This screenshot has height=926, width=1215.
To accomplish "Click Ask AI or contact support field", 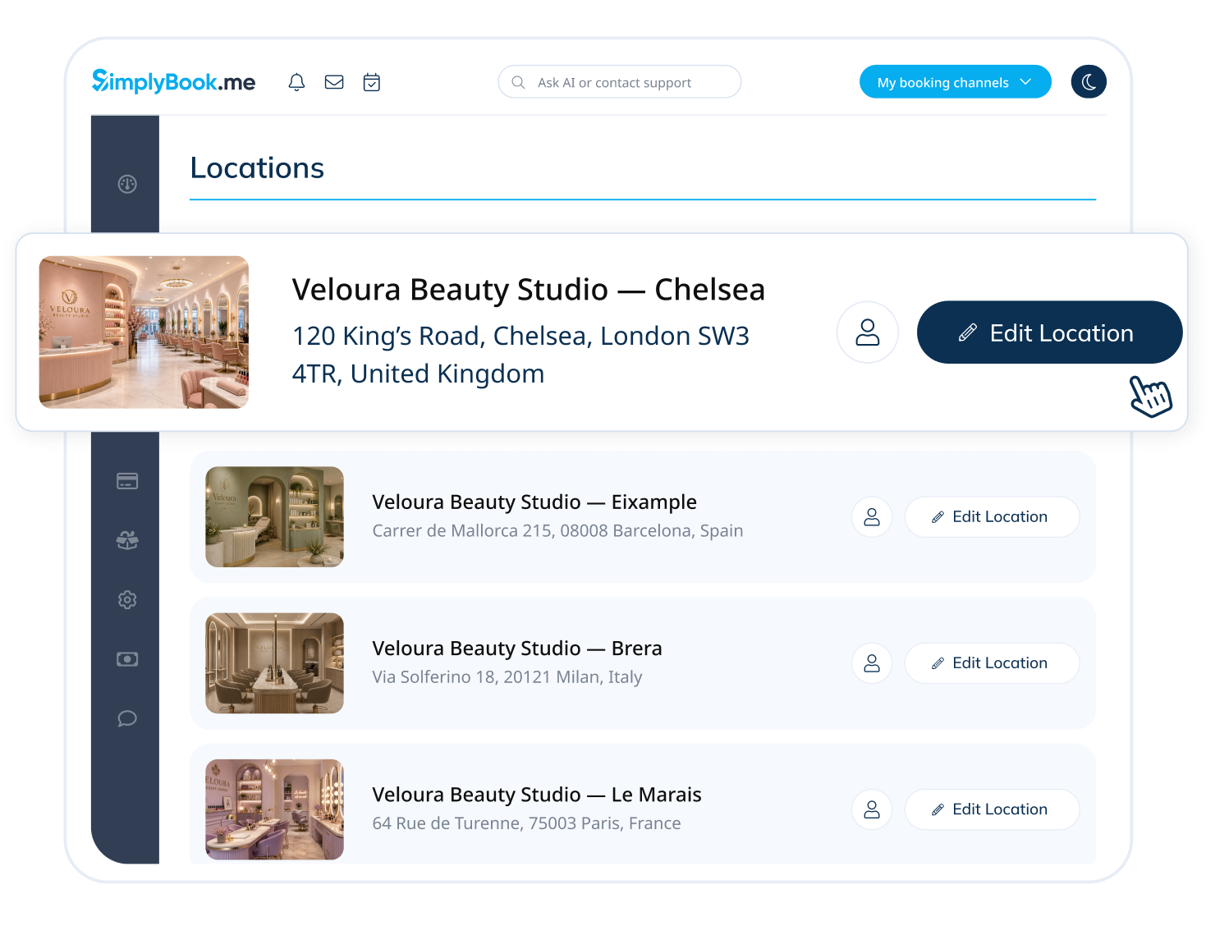I will point(620,82).
